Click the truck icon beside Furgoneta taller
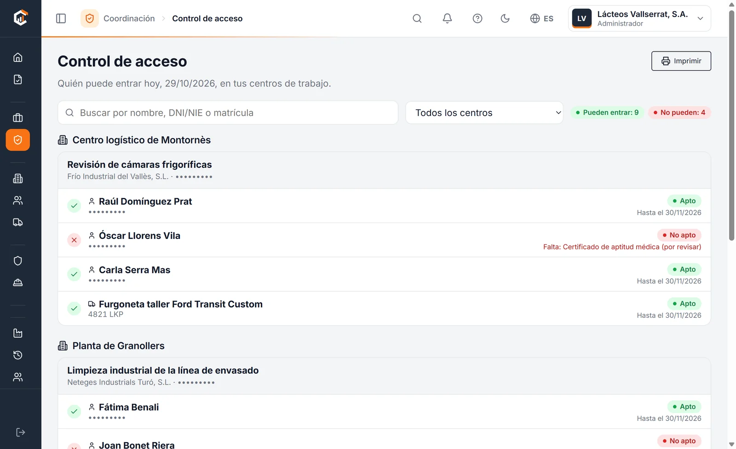Viewport: 736px width, 449px height. 92,304
